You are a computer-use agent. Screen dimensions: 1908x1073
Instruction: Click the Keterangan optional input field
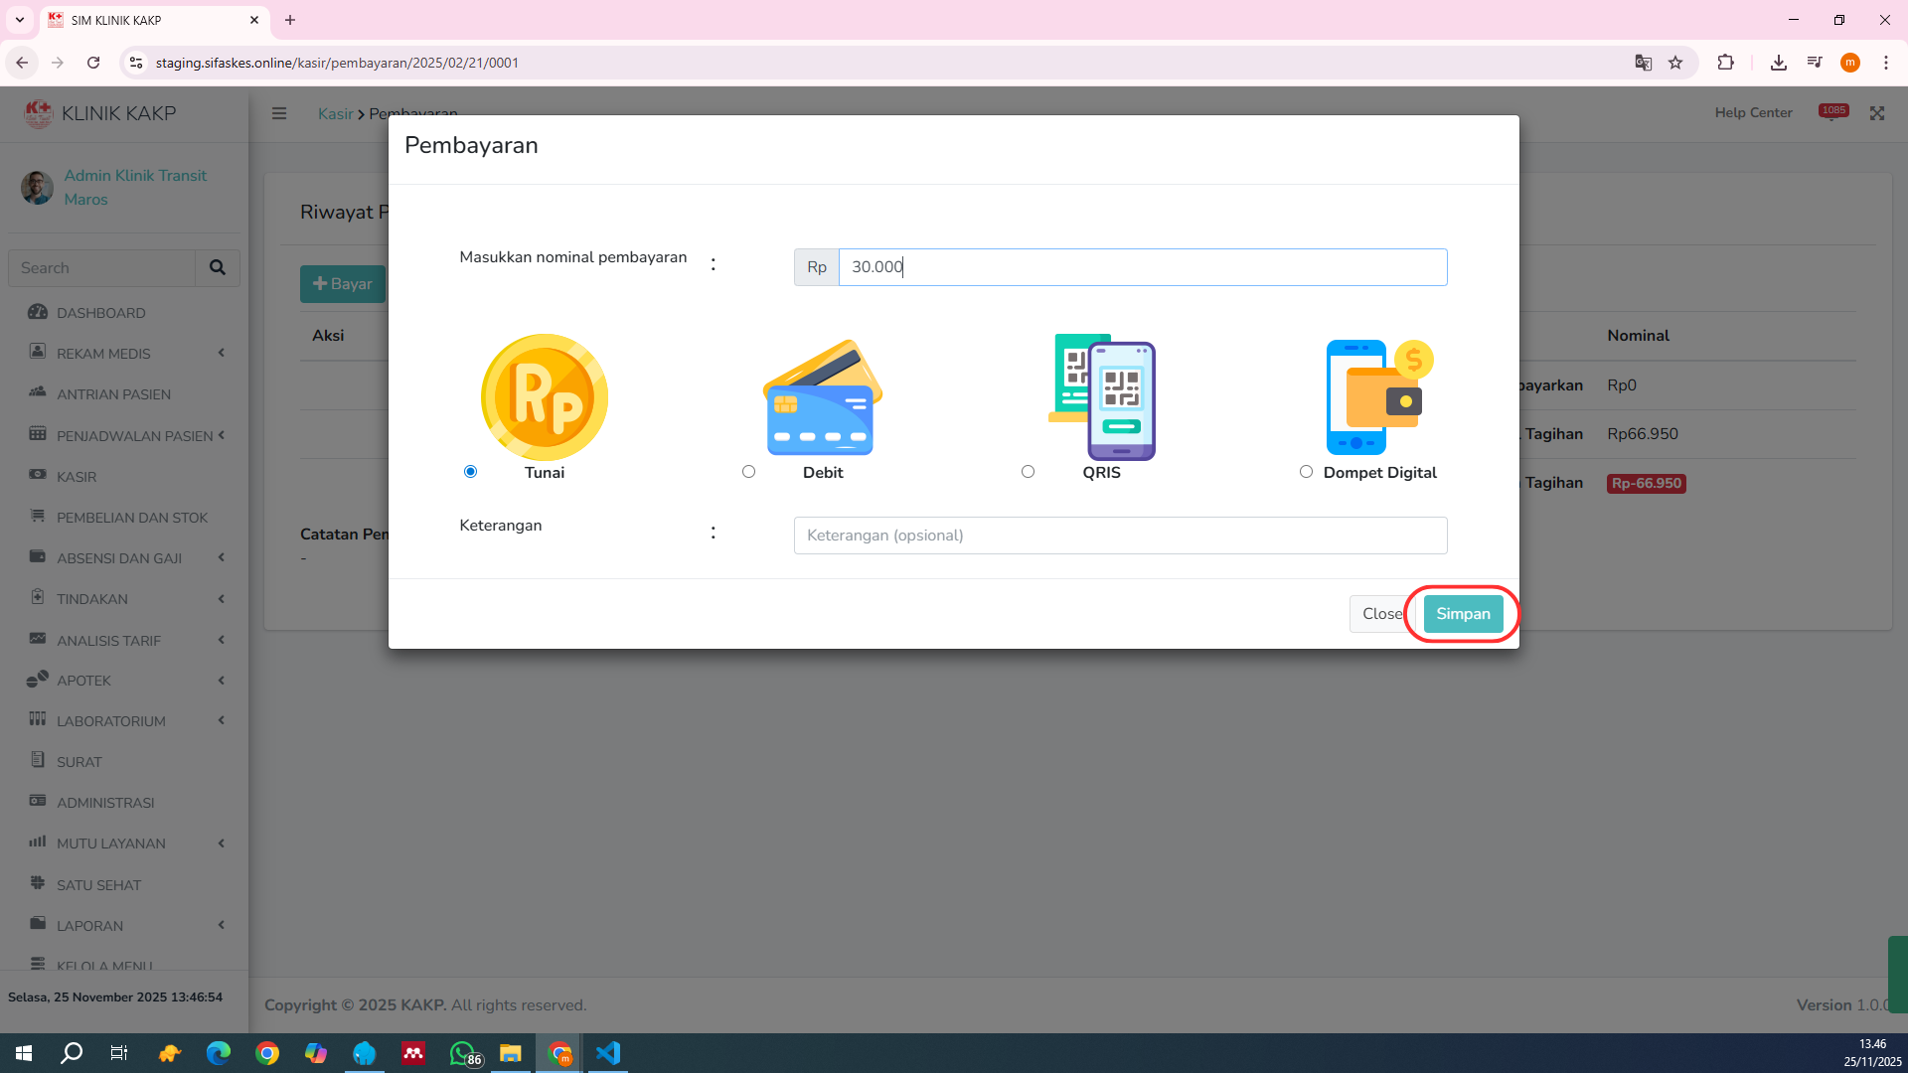click(x=1120, y=536)
